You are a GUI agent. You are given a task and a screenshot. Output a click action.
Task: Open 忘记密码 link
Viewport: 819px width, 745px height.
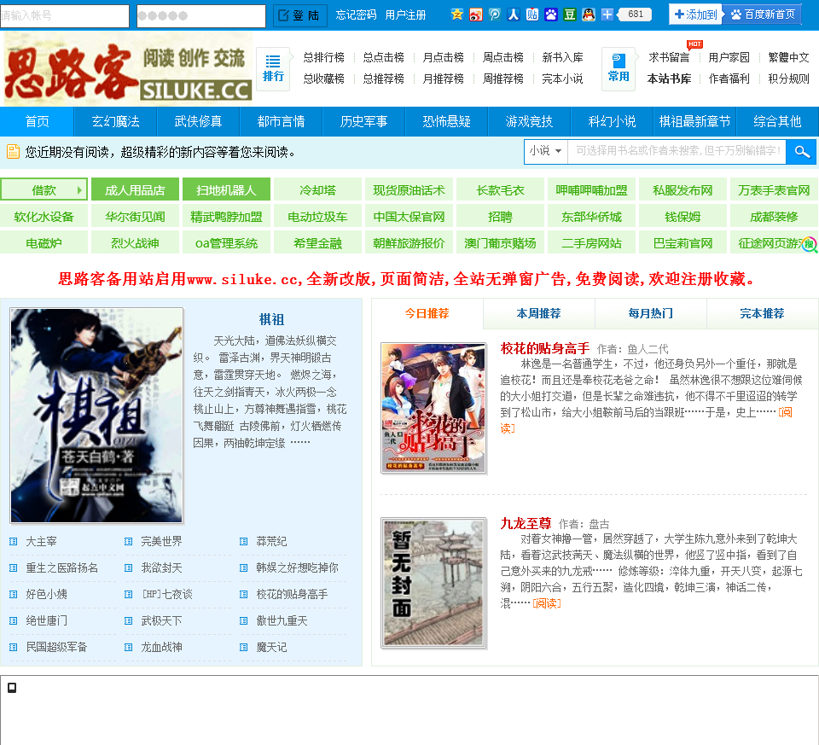pyautogui.click(x=356, y=15)
